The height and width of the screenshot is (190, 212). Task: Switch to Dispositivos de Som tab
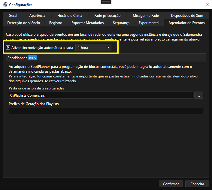[187, 16]
